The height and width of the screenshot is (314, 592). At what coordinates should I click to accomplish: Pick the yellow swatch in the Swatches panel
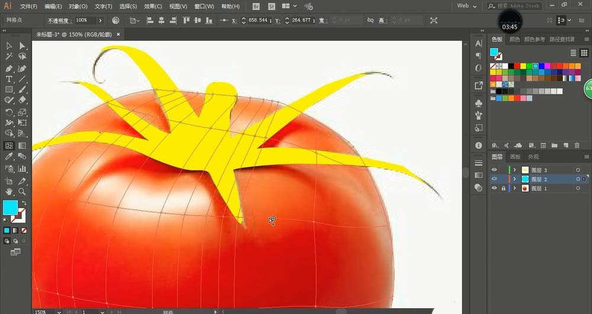(523, 66)
